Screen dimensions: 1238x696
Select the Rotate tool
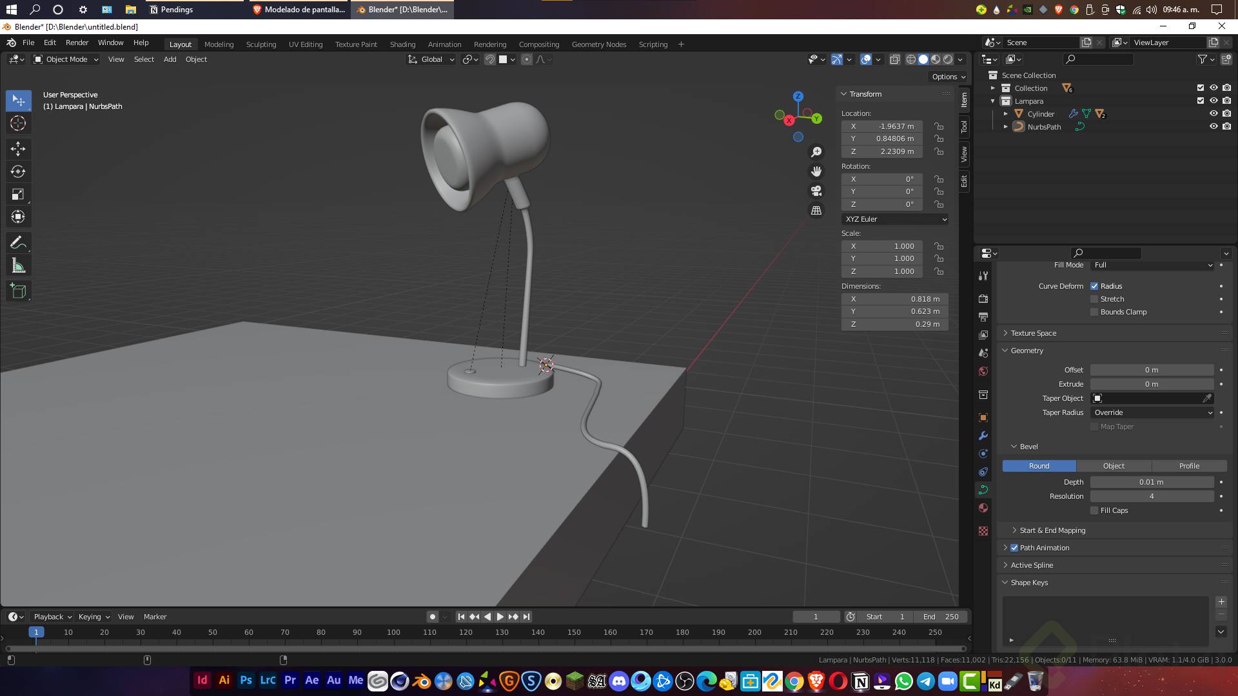tap(18, 171)
